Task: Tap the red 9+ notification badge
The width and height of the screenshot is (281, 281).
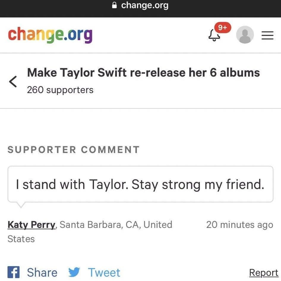Action: point(223,28)
